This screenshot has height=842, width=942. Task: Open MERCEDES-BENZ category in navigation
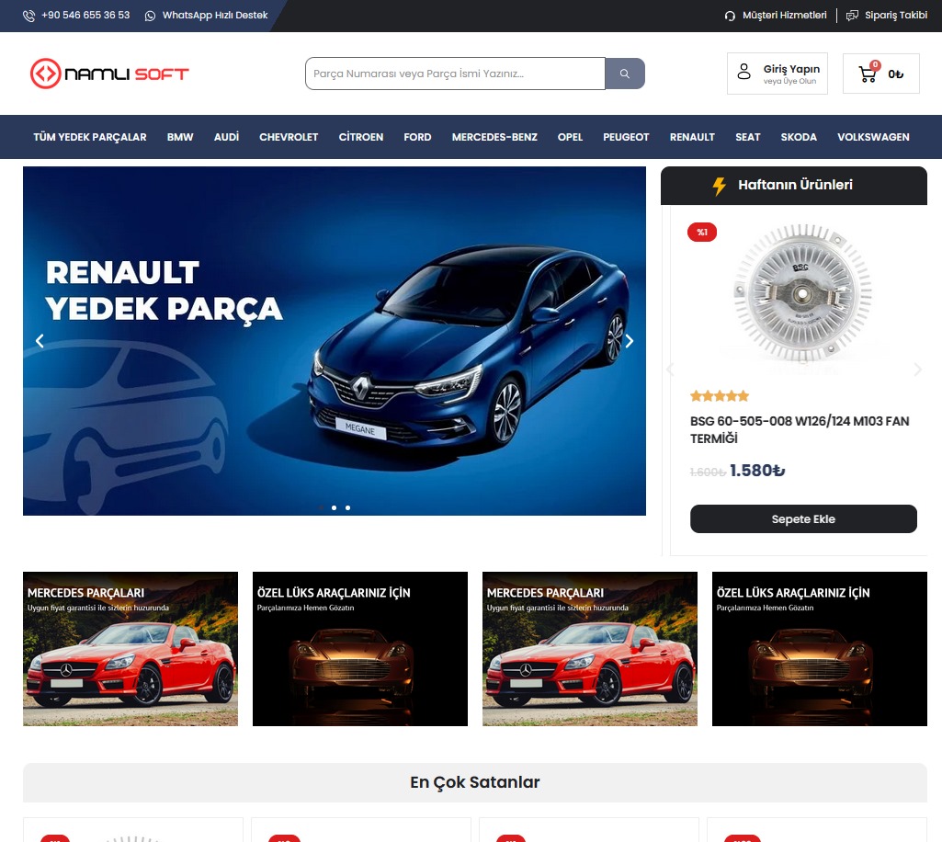point(494,137)
